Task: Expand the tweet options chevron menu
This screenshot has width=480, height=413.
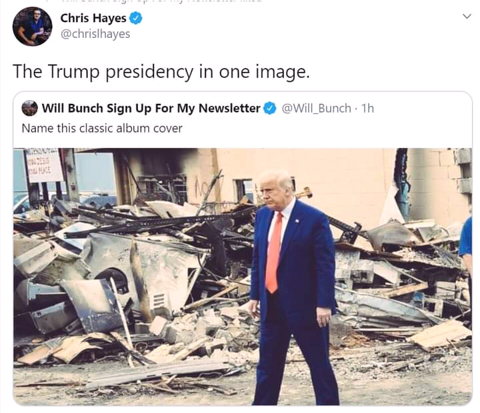Action: (467, 16)
